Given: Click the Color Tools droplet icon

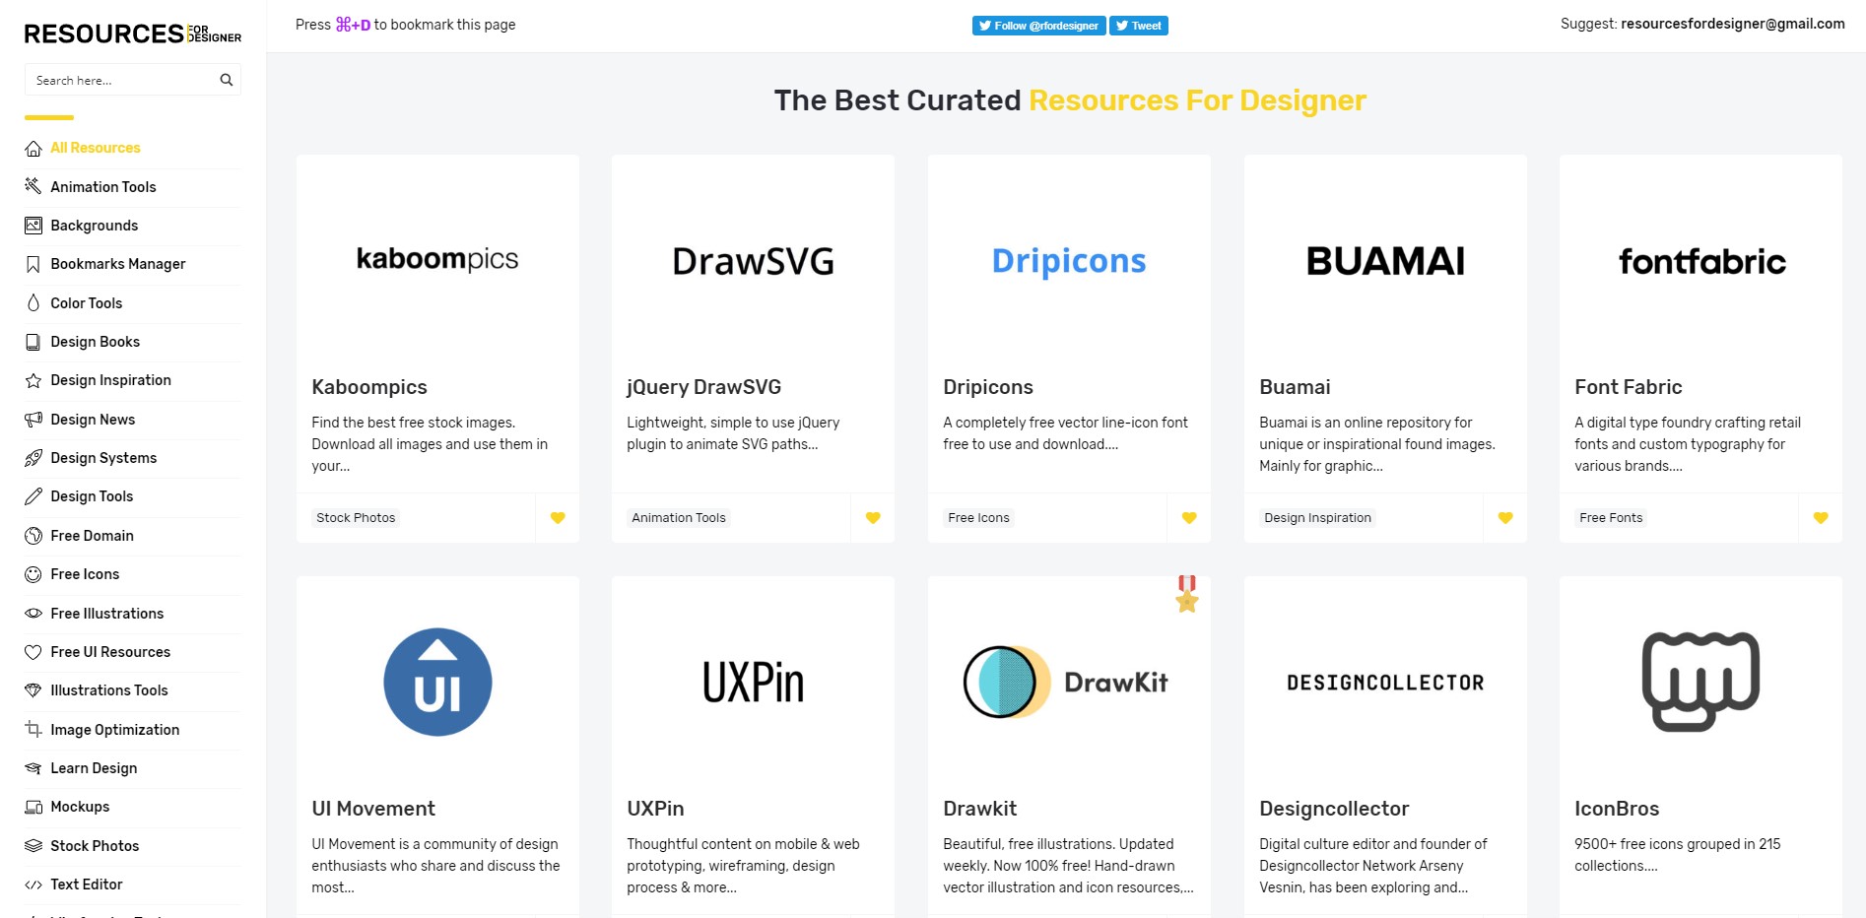Looking at the screenshot, I should [x=33, y=303].
